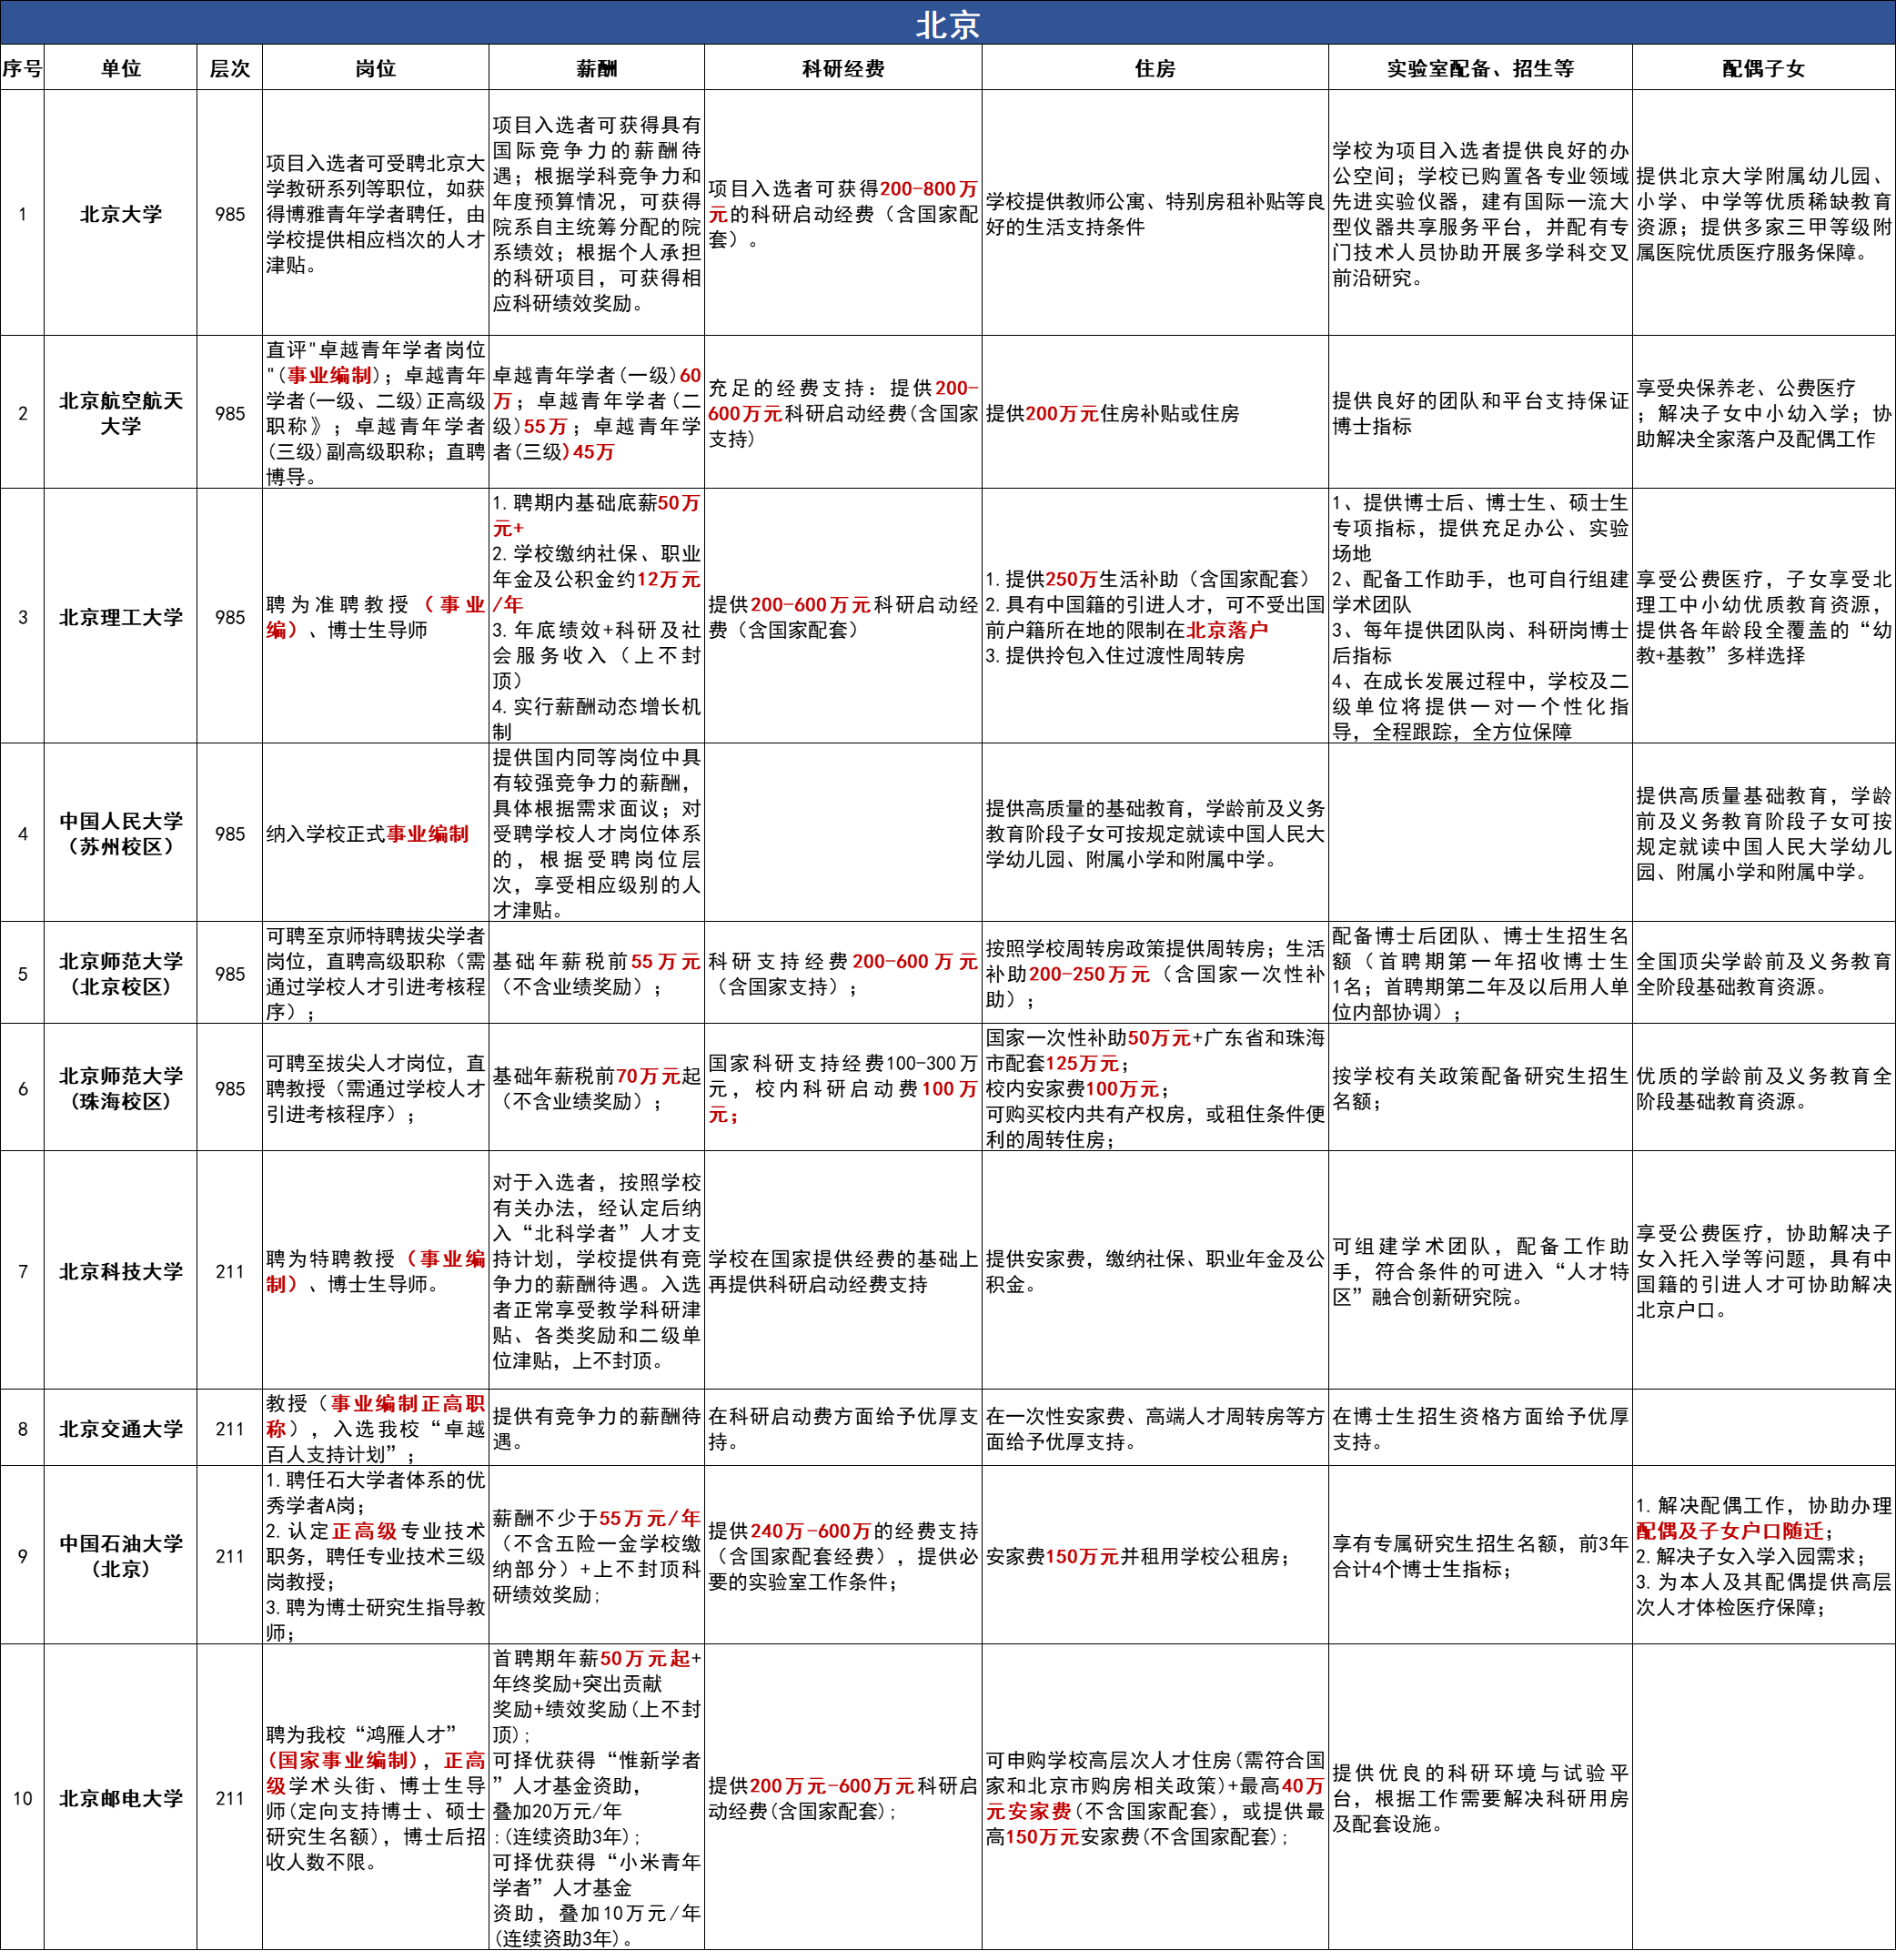Click the 薪酬 column header
The height and width of the screenshot is (1951, 1896).
tap(597, 69)
